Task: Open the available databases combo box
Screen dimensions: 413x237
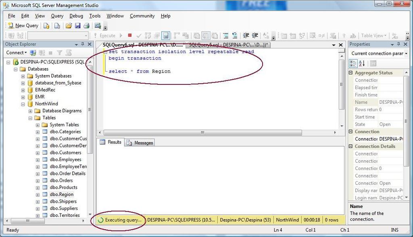Action: 58,36
